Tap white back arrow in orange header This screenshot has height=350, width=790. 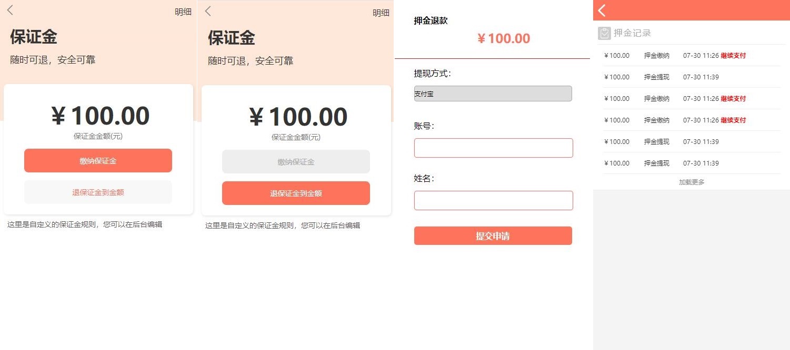pos(602,11)
